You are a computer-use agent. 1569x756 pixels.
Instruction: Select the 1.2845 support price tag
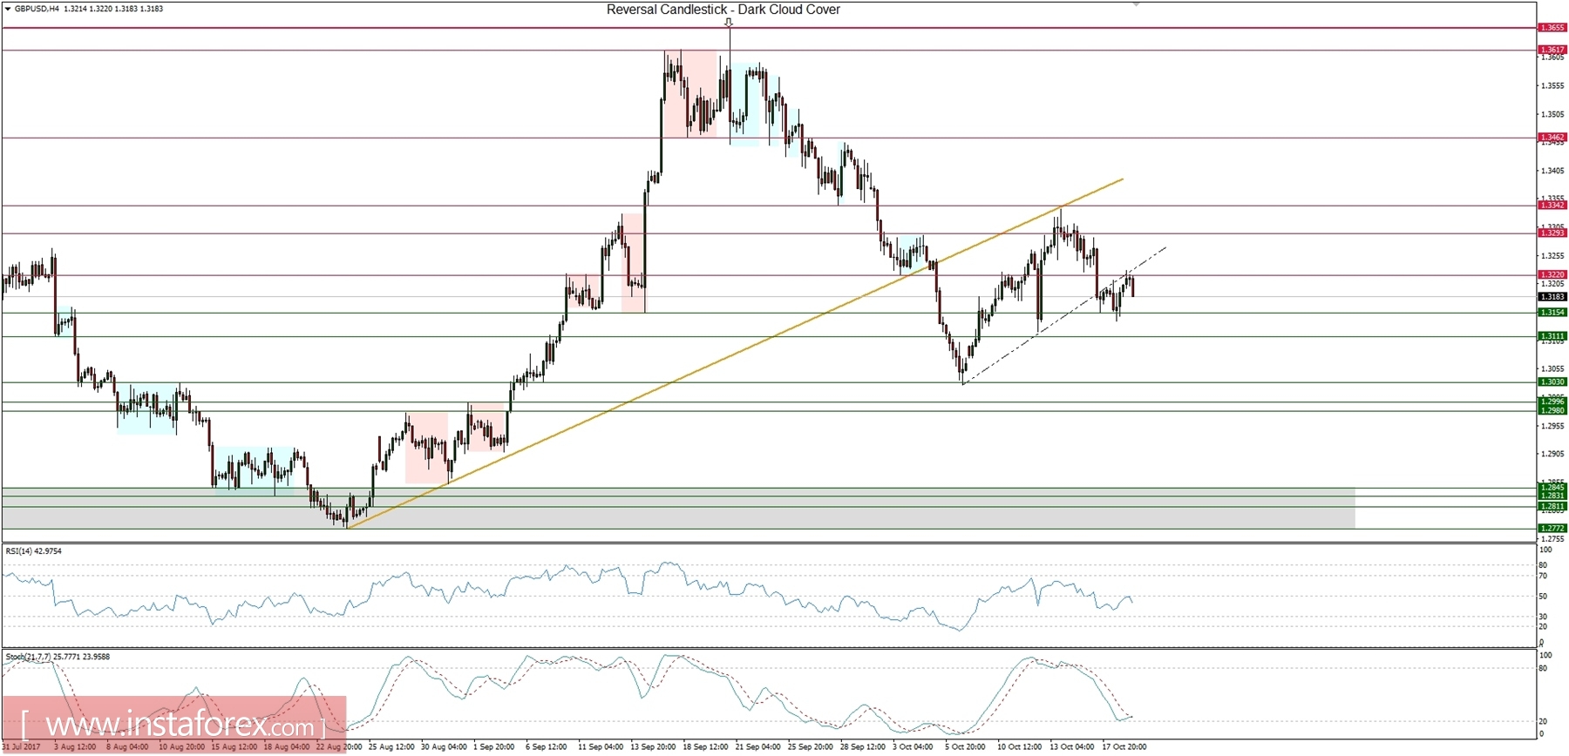[1552, 488]
